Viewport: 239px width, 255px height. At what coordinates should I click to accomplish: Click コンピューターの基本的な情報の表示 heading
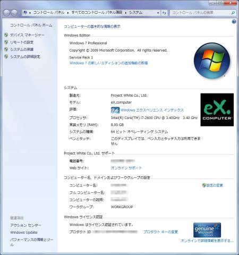click(92, 27)
